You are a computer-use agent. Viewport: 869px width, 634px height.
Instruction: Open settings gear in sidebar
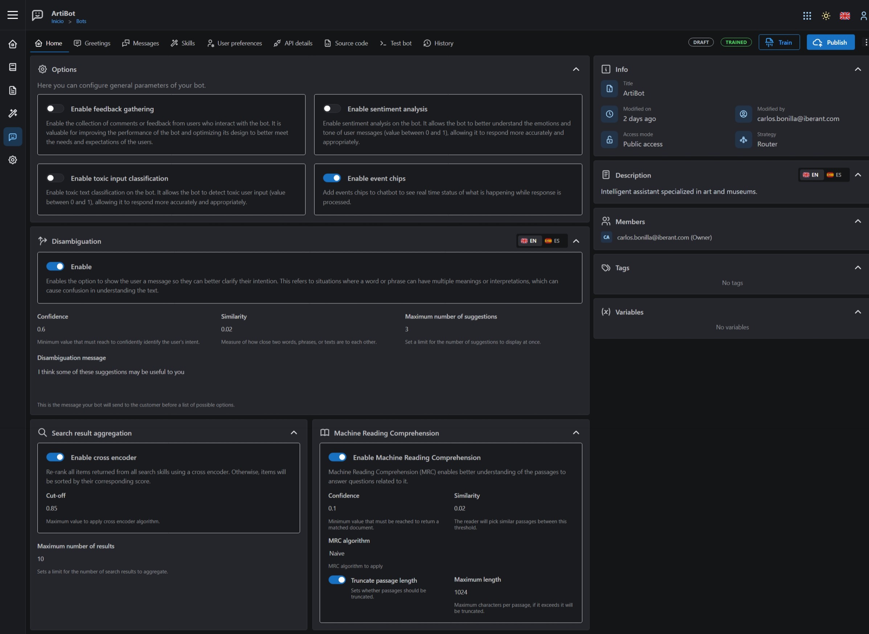pyautogui.click(x=13, y=160)
